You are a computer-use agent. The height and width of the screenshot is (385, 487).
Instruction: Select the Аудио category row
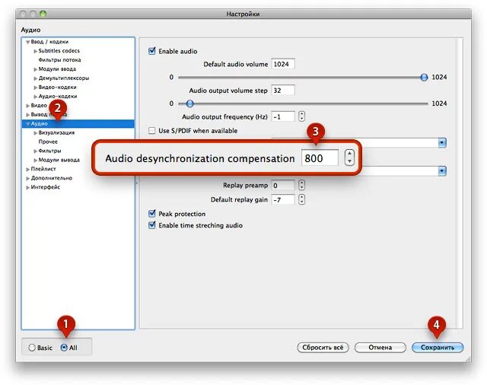(x=78, y=123)
